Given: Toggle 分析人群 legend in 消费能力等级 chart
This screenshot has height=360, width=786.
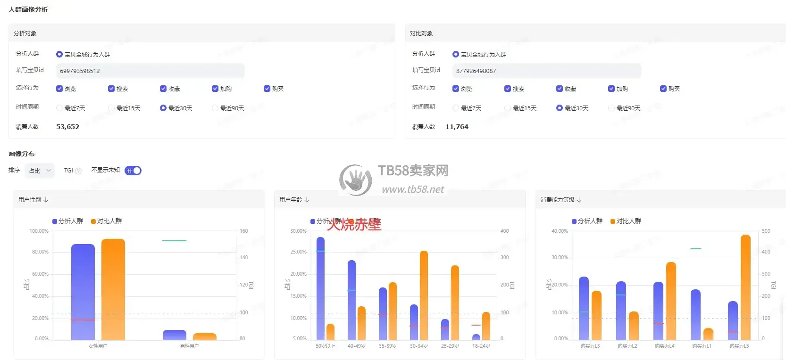Looking at the screenshot, I should [587, 221].
